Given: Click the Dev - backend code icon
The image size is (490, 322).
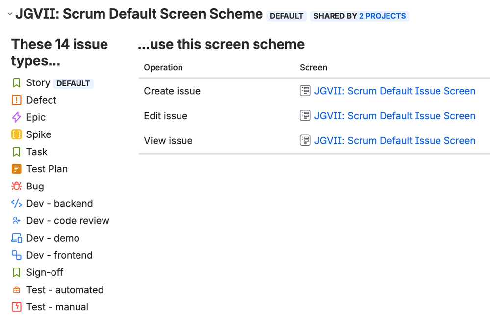Looking at the screenshot, I should tap(17, 204).
